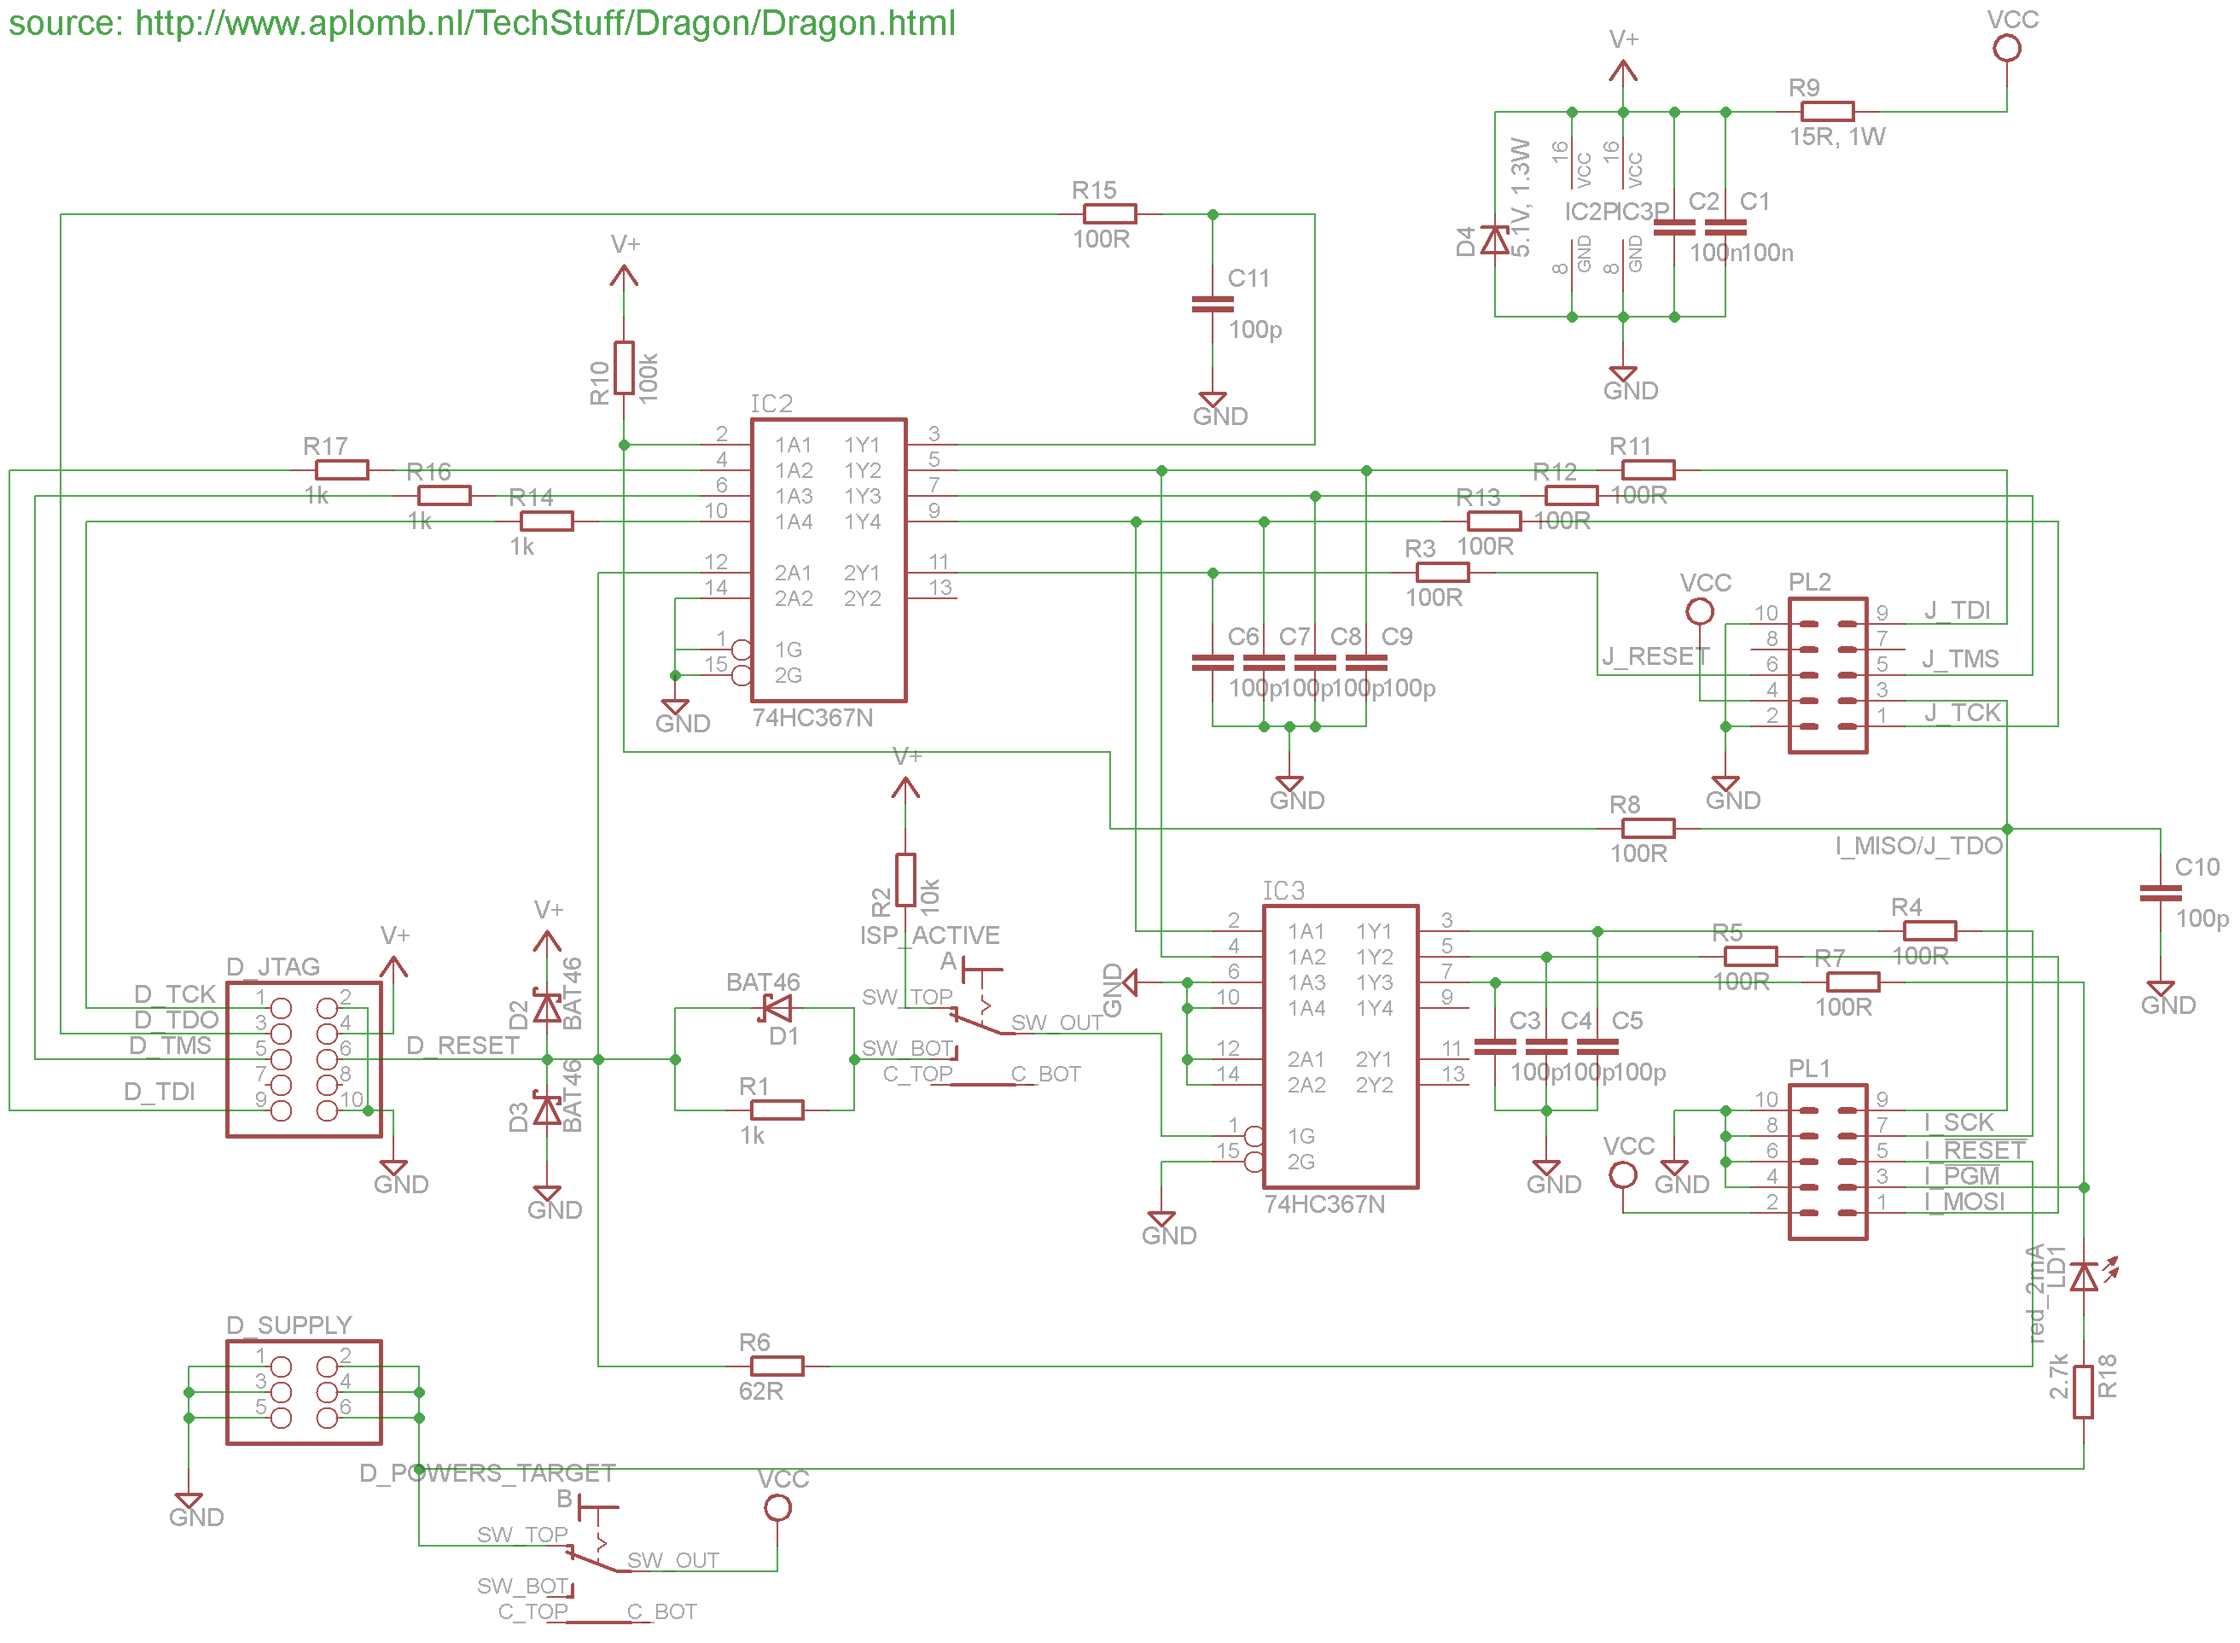
Task: Click the C10 100p capacitor symbol
Action: click(x=2160, y=893)
